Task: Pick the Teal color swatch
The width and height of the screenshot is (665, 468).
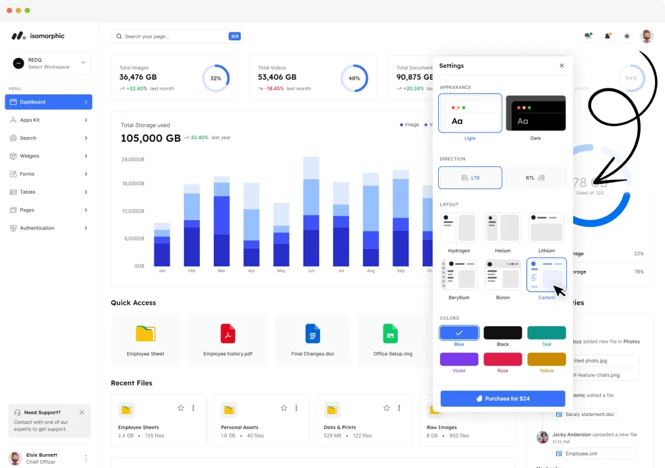Action: (x=547, y=333)
